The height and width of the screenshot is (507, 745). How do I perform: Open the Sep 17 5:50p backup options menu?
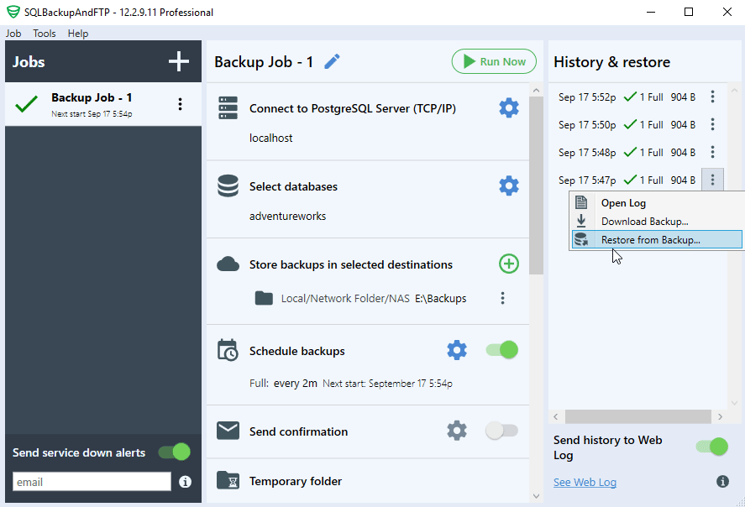[712, 123]
